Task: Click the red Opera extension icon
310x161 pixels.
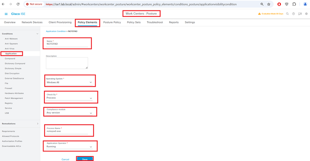Action: coord(279,4)
